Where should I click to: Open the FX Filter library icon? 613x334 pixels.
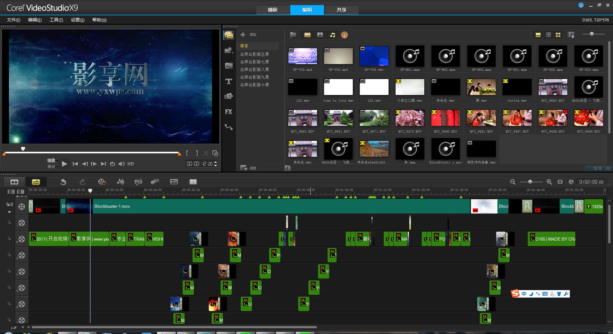(229, 112)
